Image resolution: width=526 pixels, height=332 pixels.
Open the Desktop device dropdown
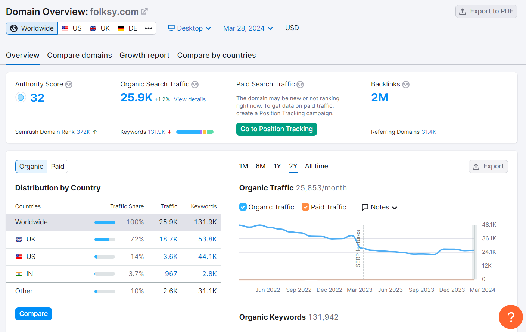(x=189, y=28)
